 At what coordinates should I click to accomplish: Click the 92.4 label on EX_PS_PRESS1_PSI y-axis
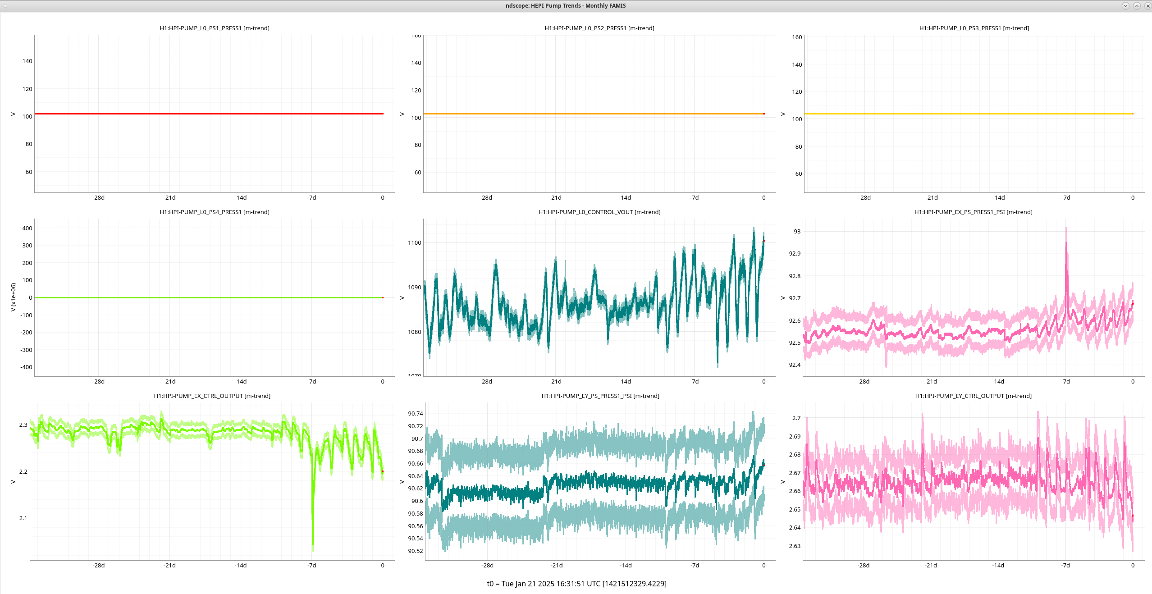795,365
